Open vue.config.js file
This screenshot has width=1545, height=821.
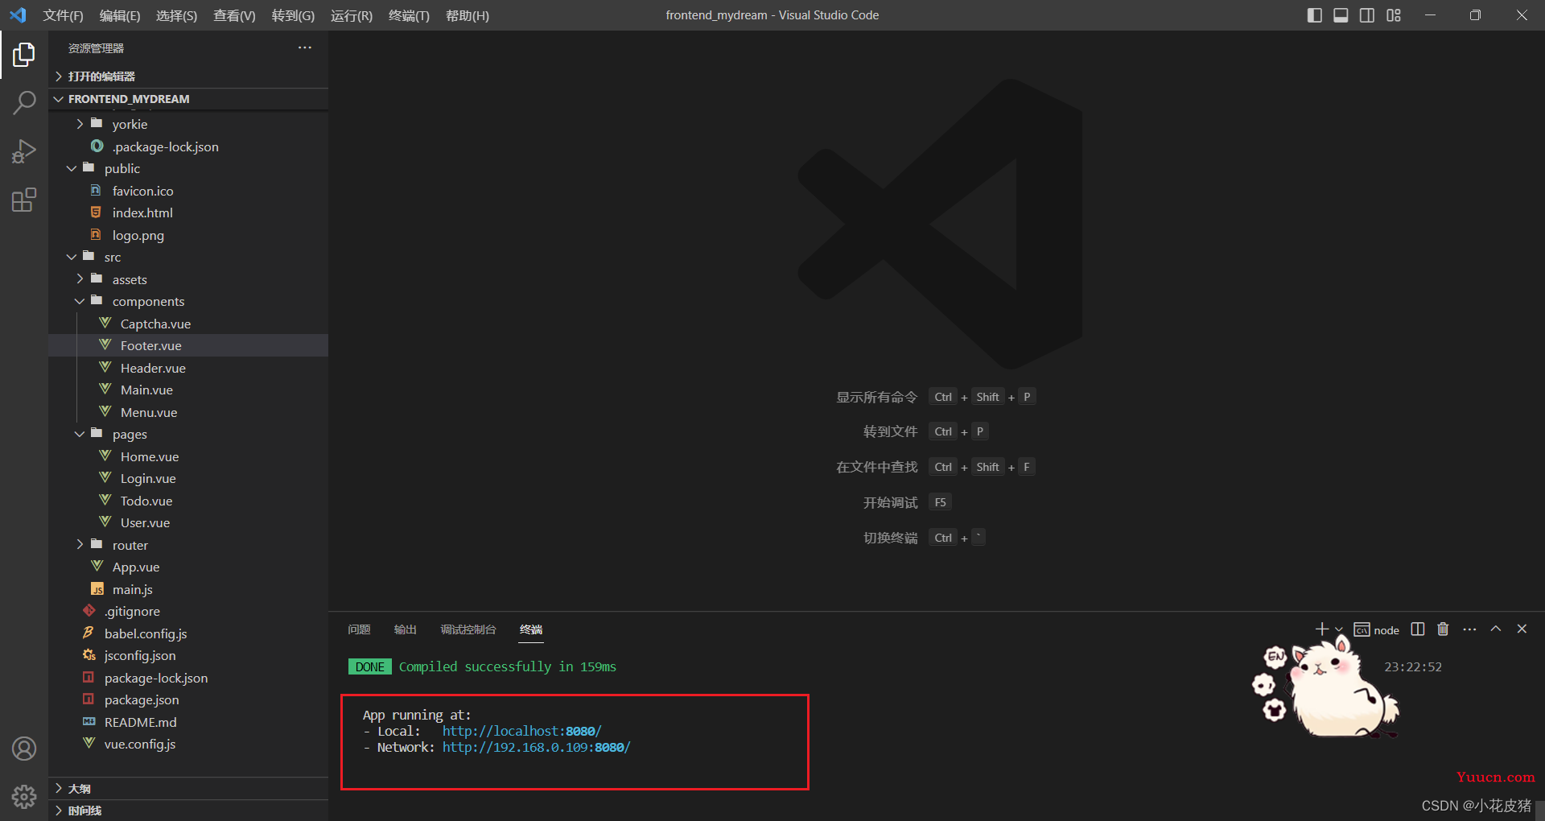tap(188, 744)
